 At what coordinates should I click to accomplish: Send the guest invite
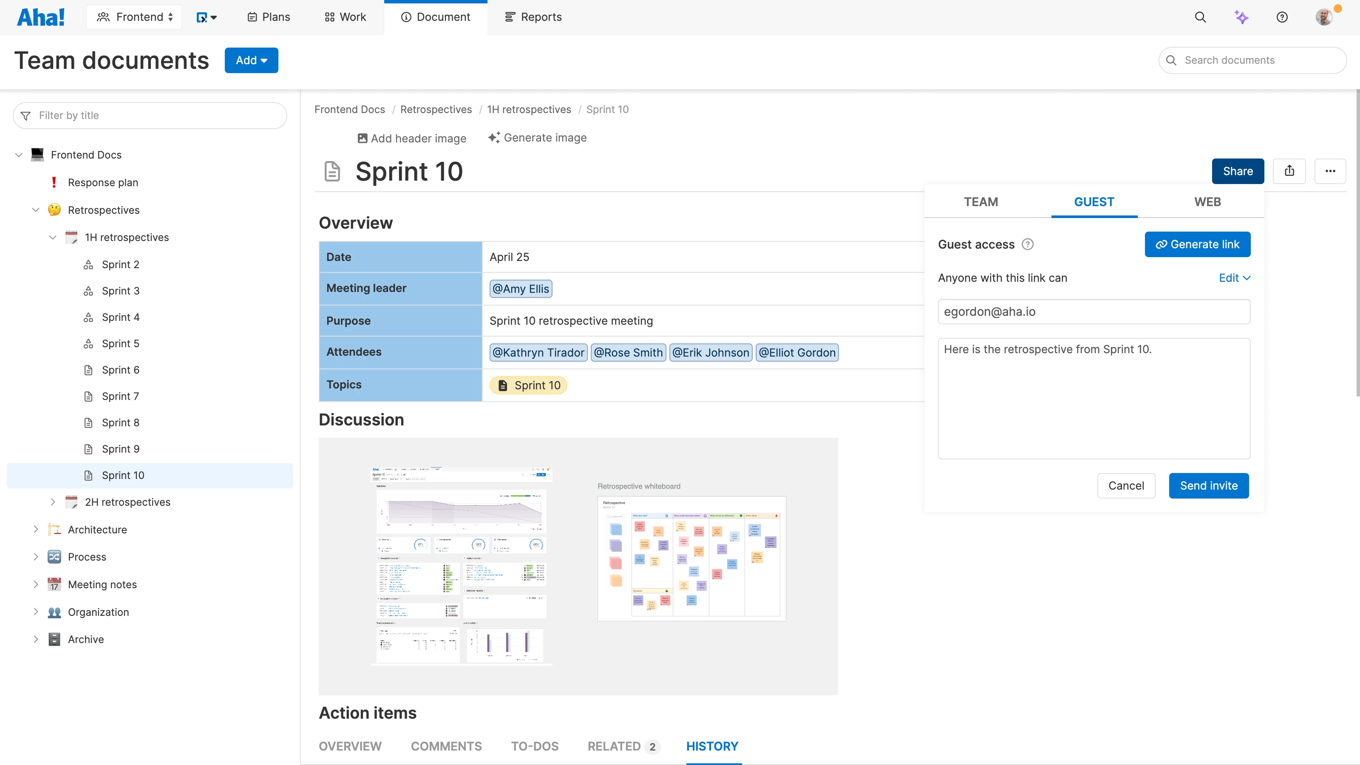coord(1208,485)
